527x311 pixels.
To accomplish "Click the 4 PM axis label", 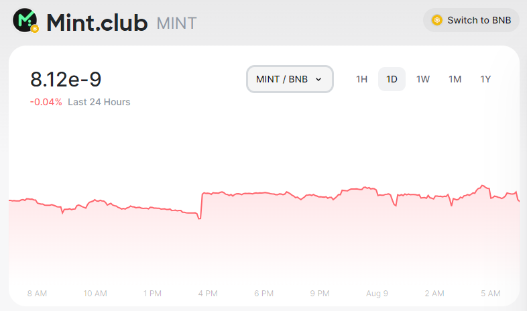I will [x=208, y=294].
